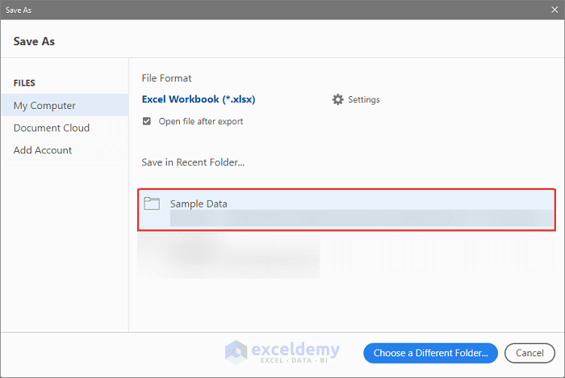Close the Save As dialog window
Viewport: 565px width, 378px height.
553,10
